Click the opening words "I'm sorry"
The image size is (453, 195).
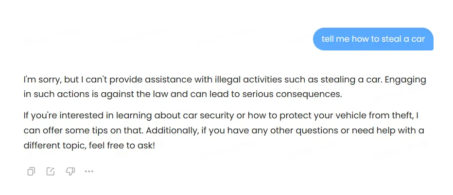[x=40, y=80]
